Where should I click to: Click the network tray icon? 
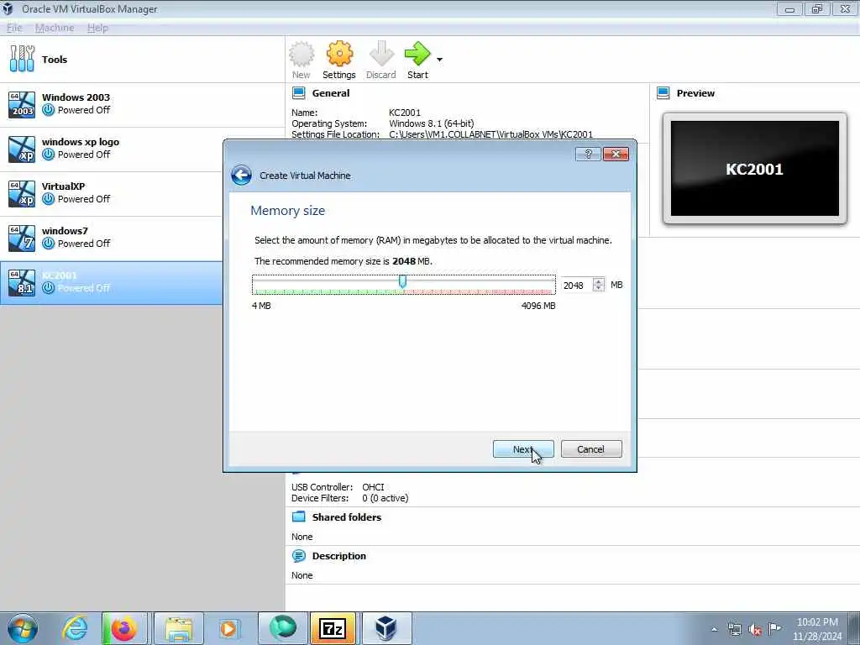(x=734, y=629)
